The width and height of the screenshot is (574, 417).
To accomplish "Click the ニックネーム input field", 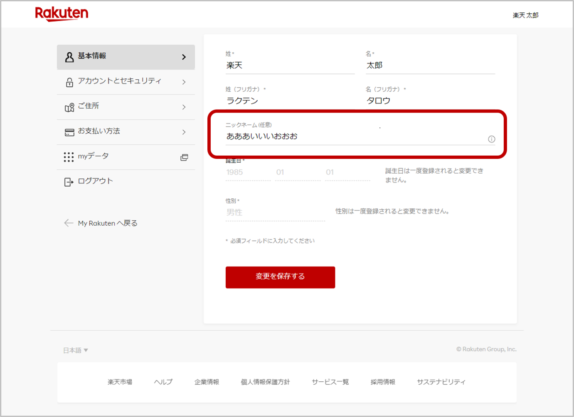I will click(353, 137).
